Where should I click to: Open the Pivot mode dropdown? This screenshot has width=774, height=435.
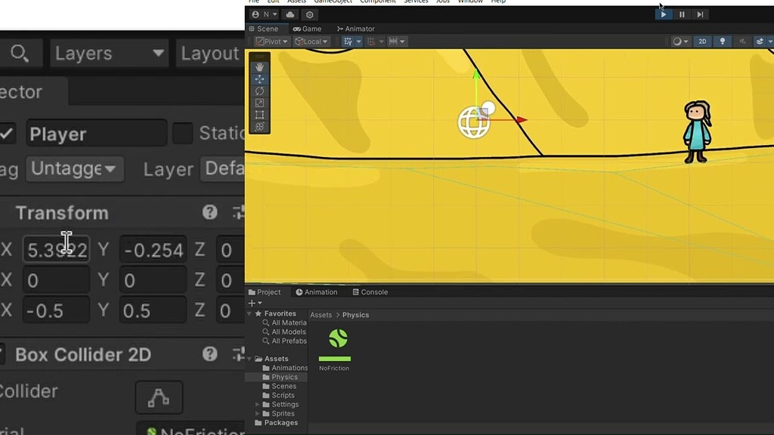point(270,41)
